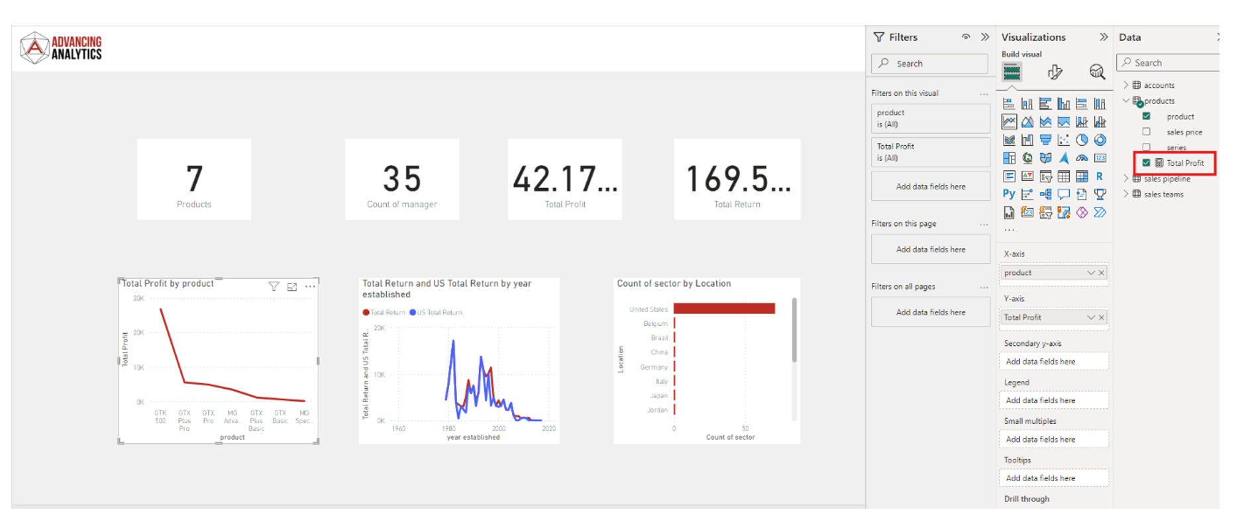Open focus mode on Total Profit chart
Screen dimensions: 1248x526
pyautogui.click(x=292, y=287)
